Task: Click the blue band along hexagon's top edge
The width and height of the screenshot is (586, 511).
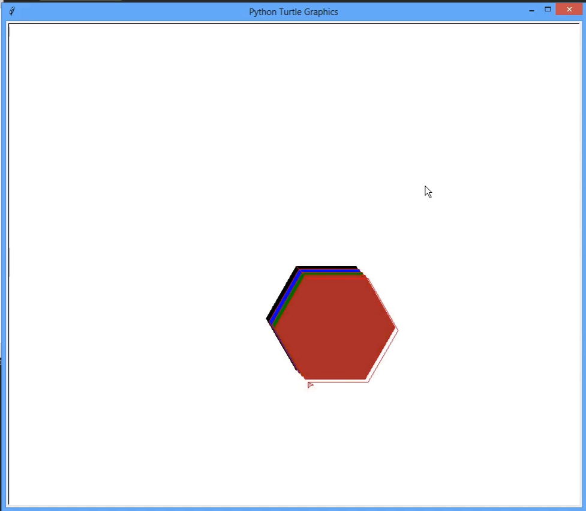Action: click(x=329, y=271)
